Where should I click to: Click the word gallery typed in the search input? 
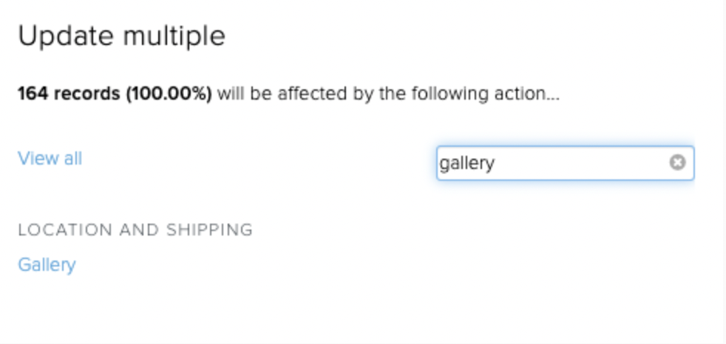[467, 164]
